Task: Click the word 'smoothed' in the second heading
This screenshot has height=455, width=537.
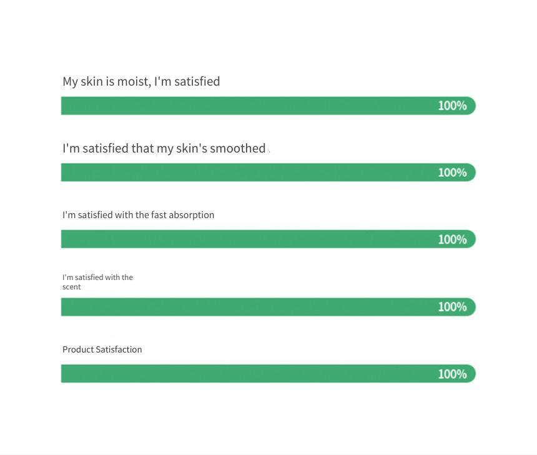Action: [238, 149]
